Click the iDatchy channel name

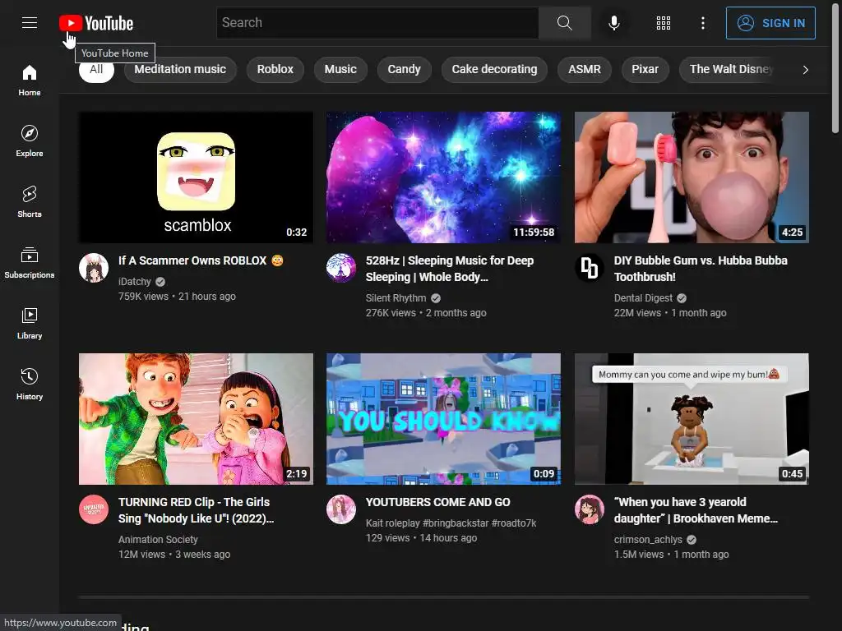point(135,282)
